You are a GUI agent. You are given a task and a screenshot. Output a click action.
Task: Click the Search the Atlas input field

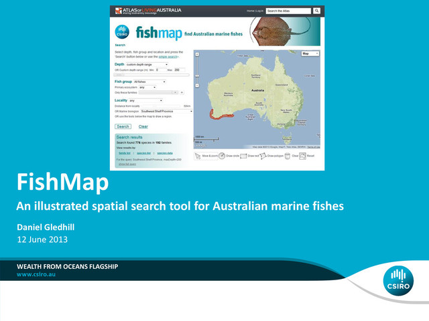[x=288, y=11]
